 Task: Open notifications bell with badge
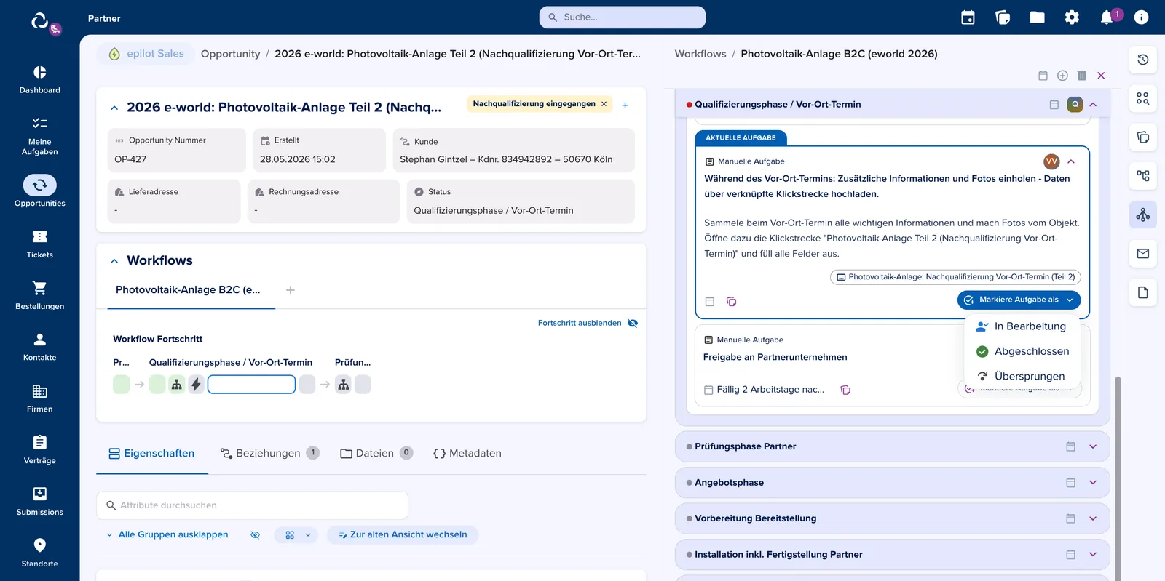(1108, 17)
